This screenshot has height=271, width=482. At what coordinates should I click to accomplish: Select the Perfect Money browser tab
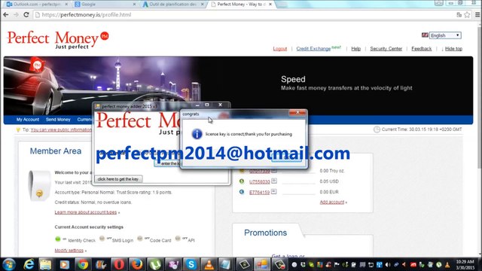click(x=241, y=5)
